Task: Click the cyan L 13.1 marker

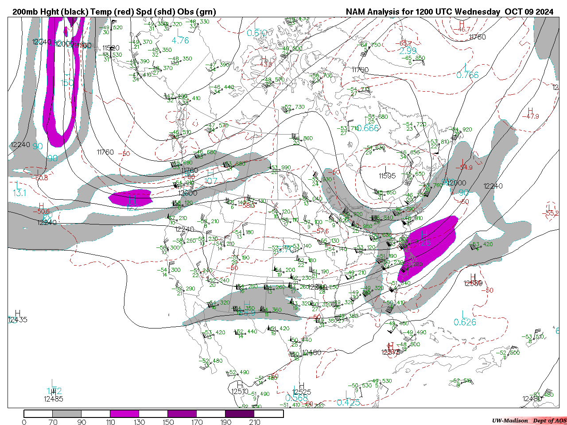Action: [x=19, y=189]
